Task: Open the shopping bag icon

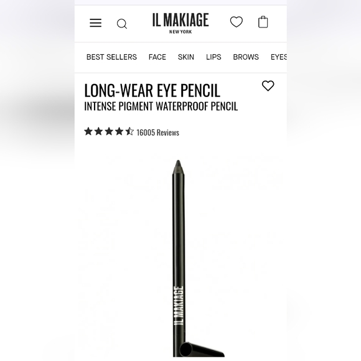Action: (x=263, y=22)
